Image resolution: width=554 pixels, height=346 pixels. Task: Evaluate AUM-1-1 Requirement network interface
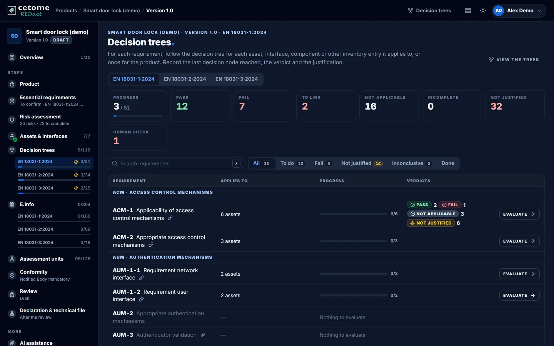[519, 274]
